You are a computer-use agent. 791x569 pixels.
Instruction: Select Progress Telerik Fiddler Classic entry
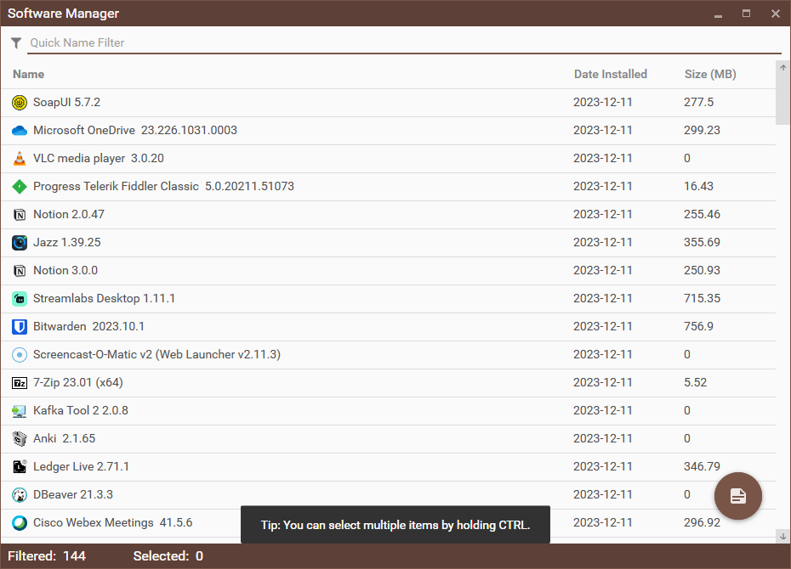pos(163,186)
